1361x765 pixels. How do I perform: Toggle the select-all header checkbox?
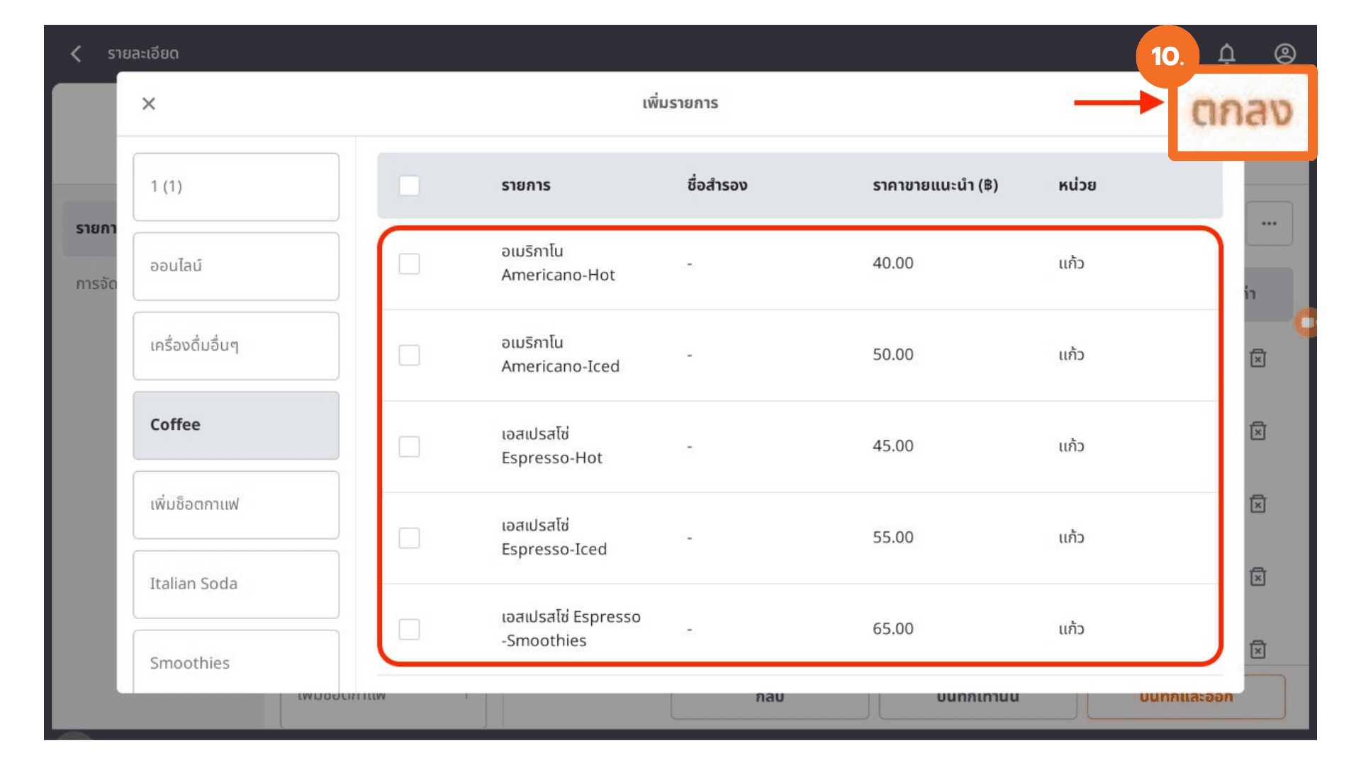[409, 186]
